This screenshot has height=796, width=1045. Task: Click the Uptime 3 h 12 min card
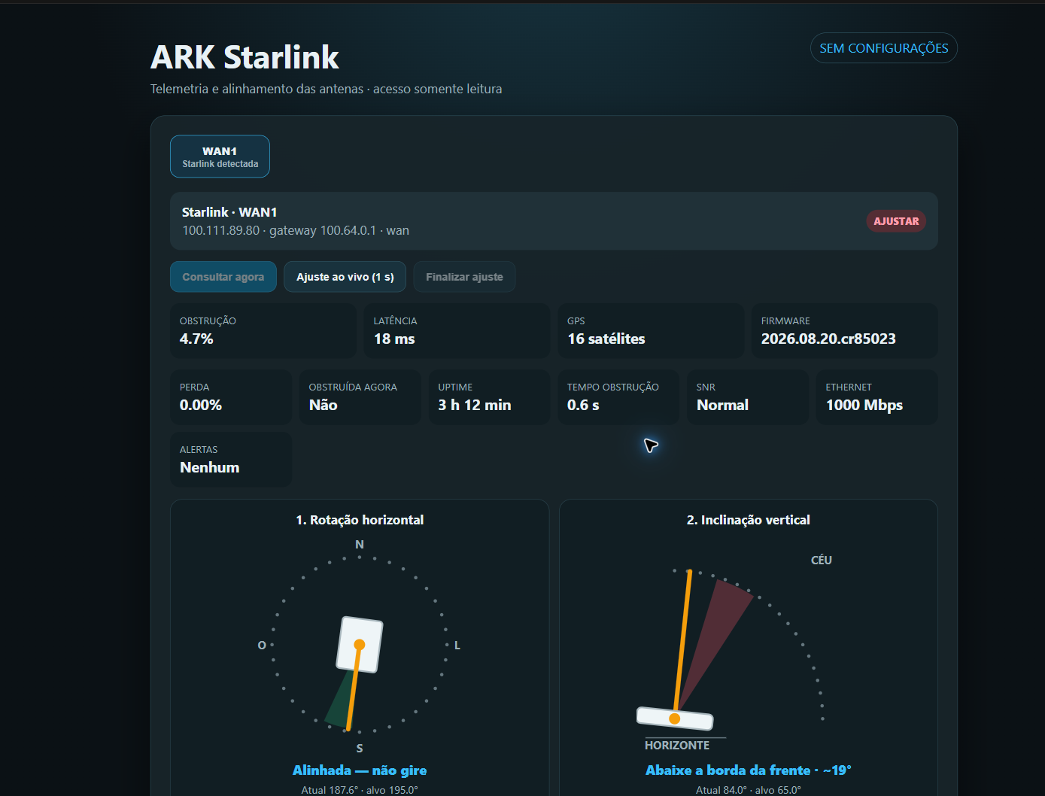point(489,396)
